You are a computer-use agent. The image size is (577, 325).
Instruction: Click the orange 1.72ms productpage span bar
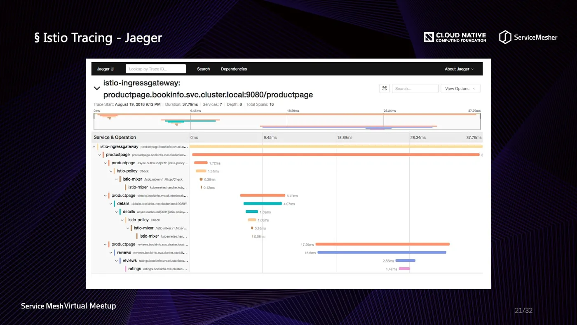(x=201, y=163)
